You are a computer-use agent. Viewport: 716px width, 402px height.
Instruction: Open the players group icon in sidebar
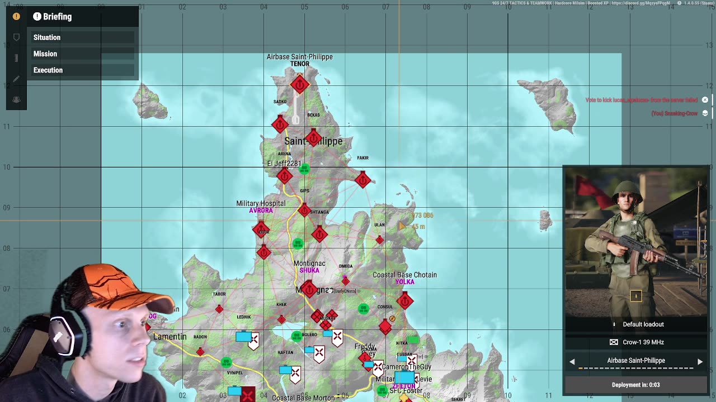click(16, 99)
